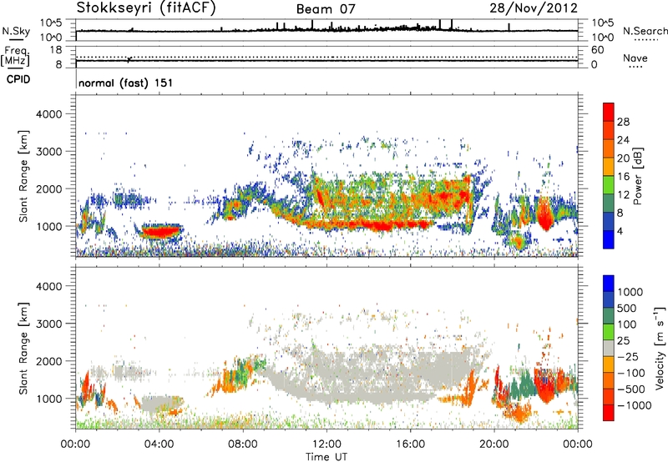Click the '100' value on Velocity color bar
Screen dimensions: 668x462
(x=627, y=324)
